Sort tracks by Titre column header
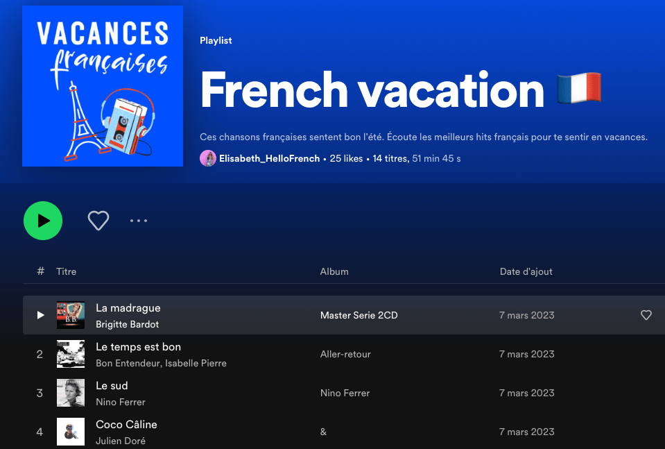Viewport: 665px width, 449px height. click(x=67, y=271)
